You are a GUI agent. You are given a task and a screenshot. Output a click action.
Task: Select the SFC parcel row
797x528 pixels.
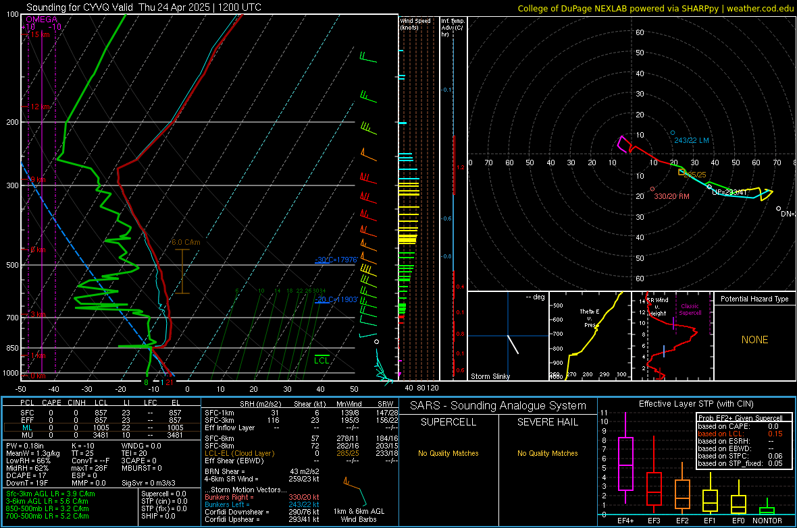pos(101,413)
